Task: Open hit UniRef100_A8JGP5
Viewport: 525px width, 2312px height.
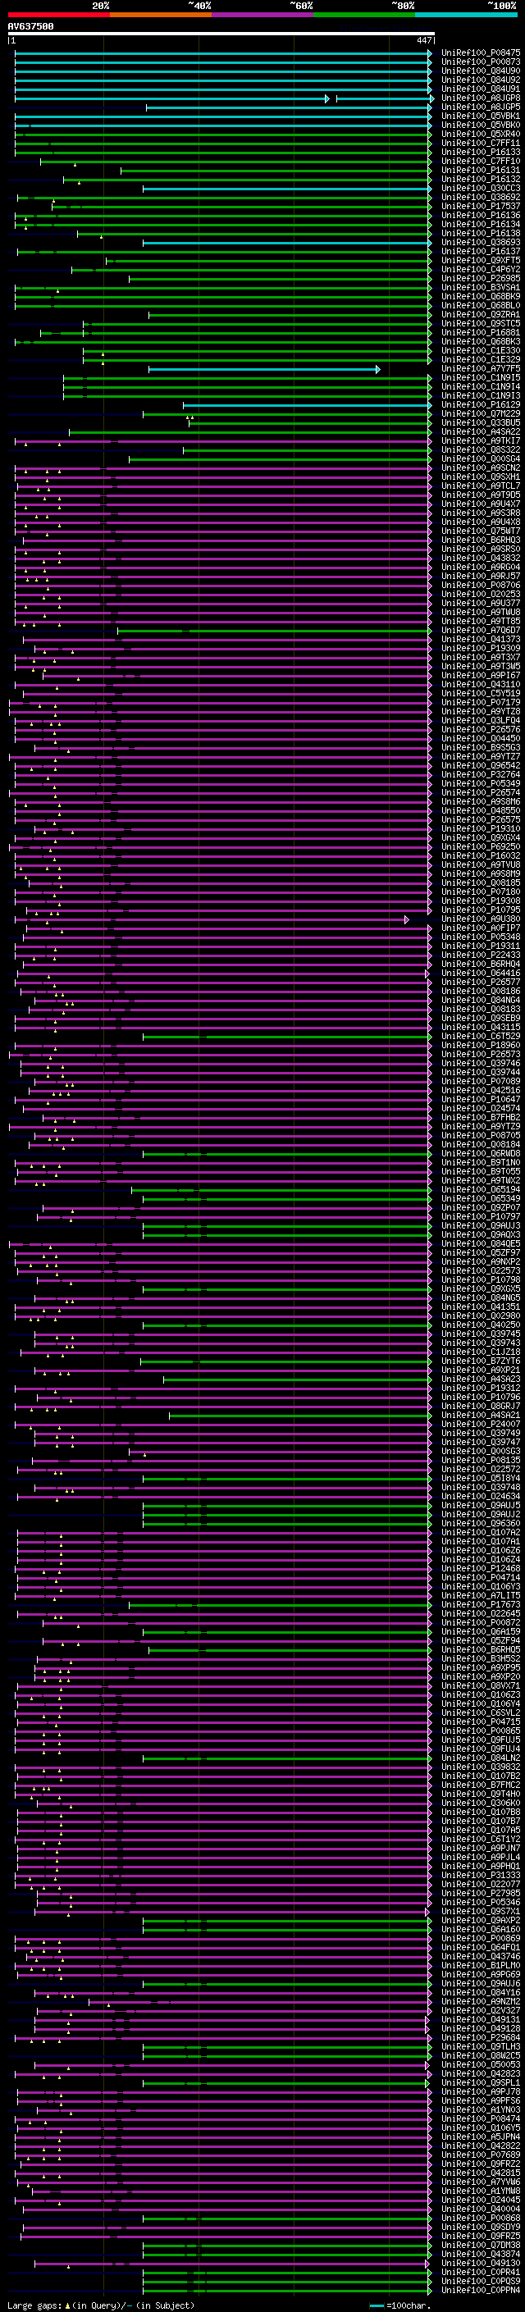Action: [x=481, y=107]
